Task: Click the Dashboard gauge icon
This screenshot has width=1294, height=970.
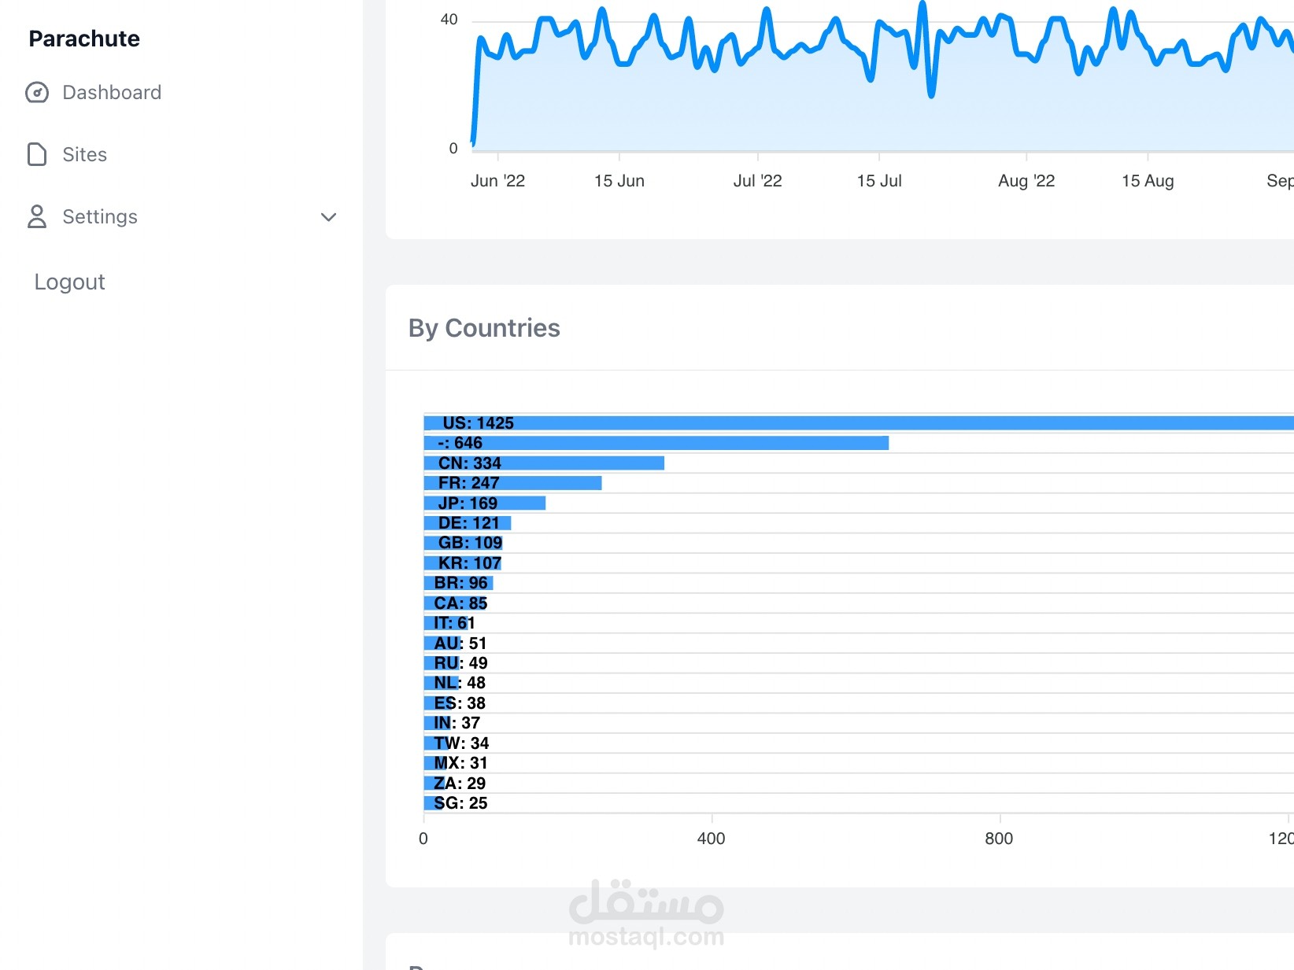Action: (x=37, y=93)
